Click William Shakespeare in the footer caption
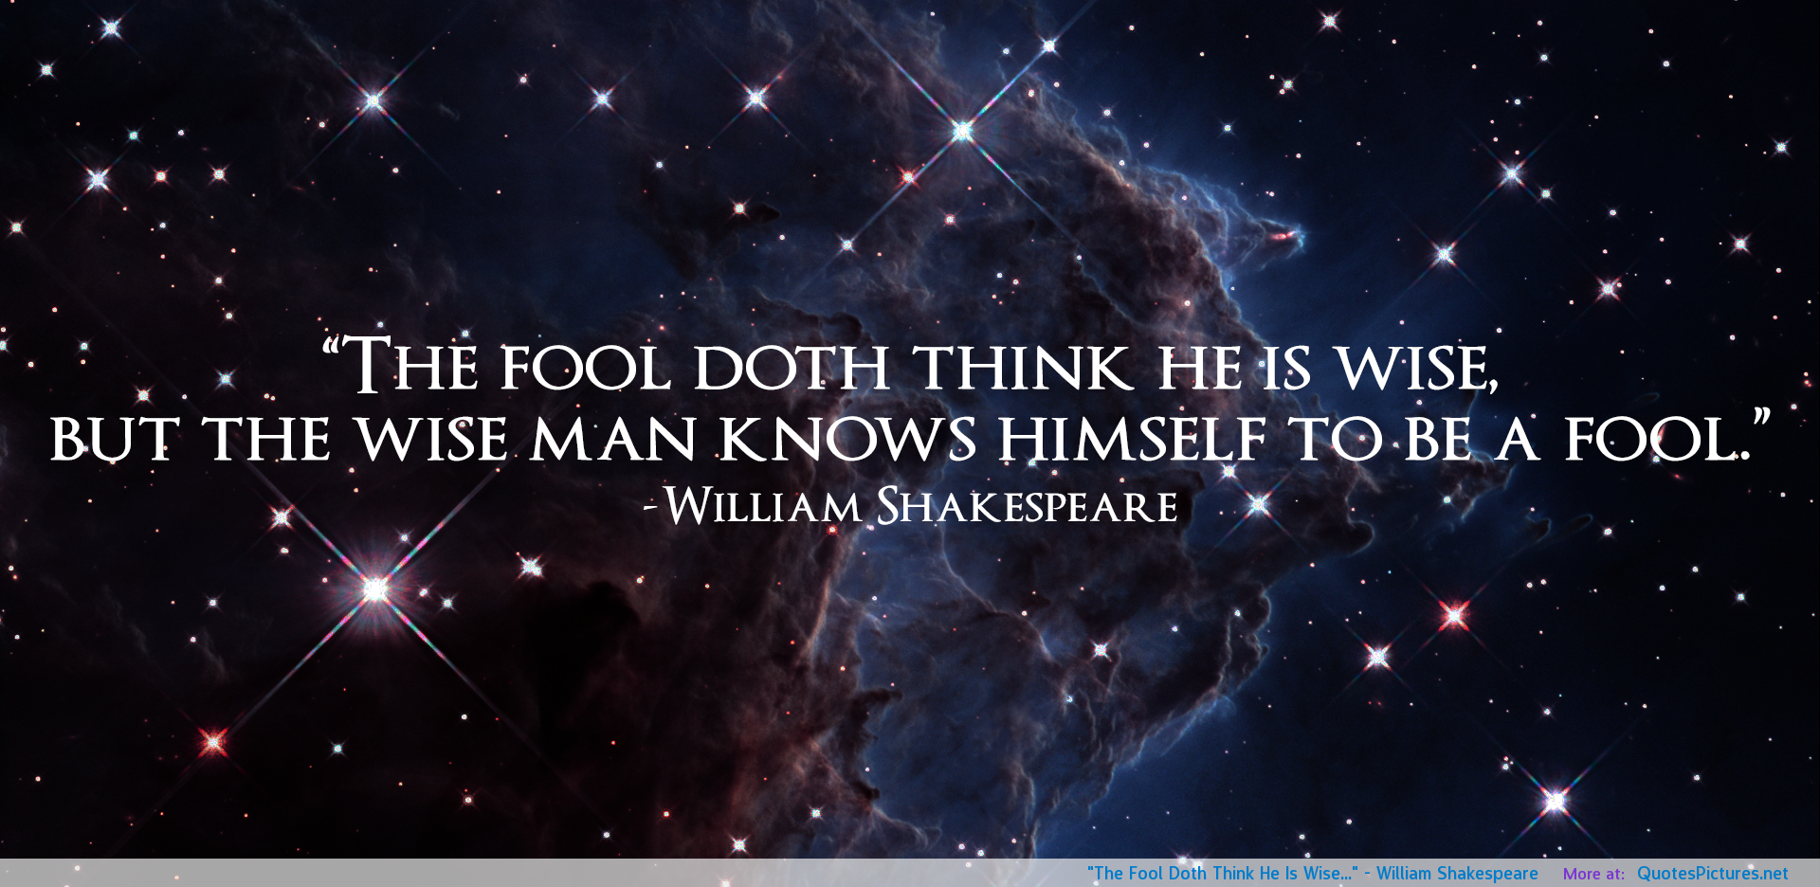Screen dimensions: 1820x887 coord(1457,873)
